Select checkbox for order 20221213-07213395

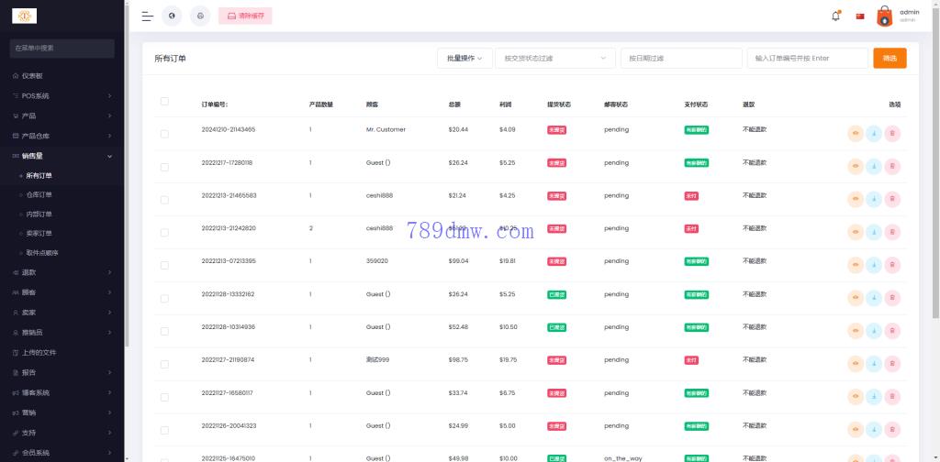[164, 265]
